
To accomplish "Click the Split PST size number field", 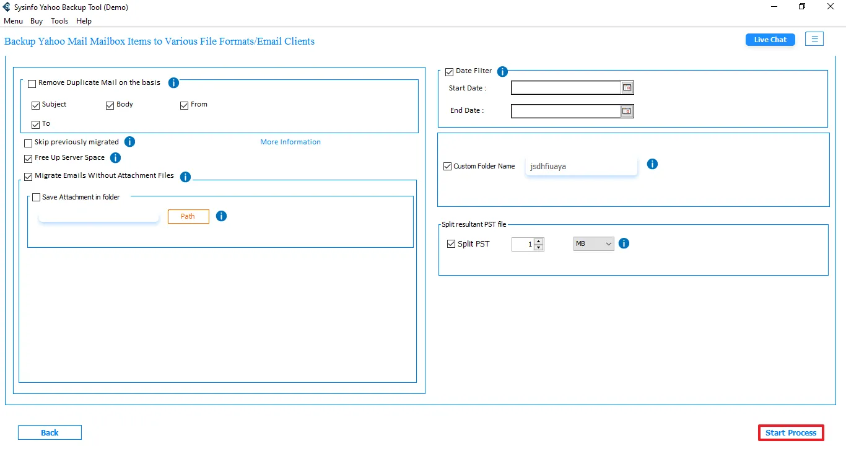I will point(523,244).
